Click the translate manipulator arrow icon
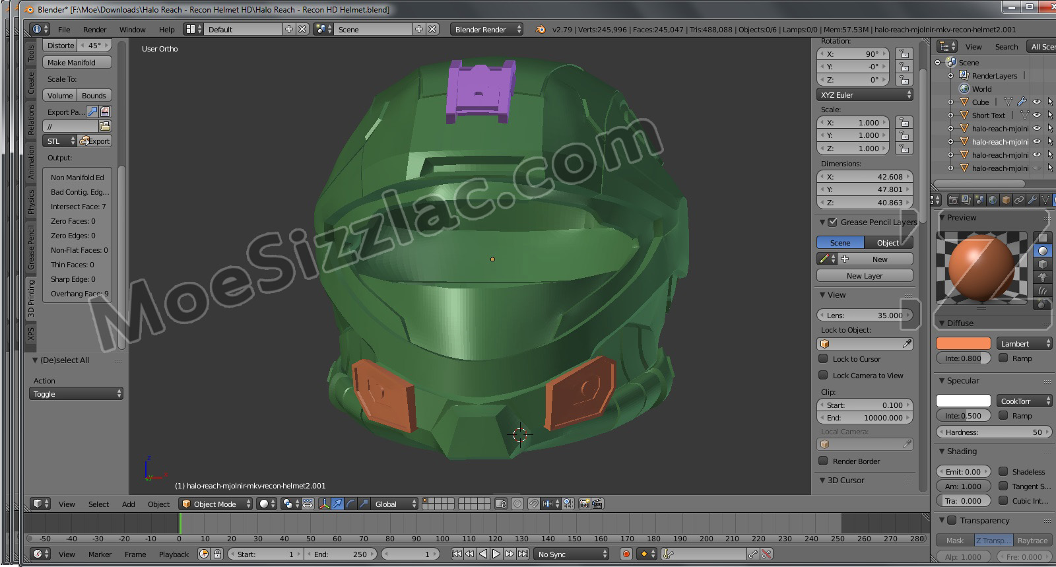 pyautogui.click(x=337, y=504)
